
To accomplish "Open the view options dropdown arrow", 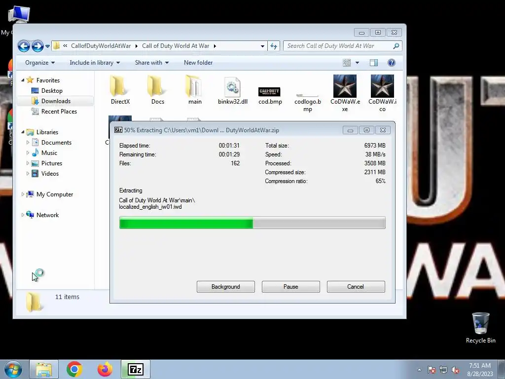I will click(357, 63).
